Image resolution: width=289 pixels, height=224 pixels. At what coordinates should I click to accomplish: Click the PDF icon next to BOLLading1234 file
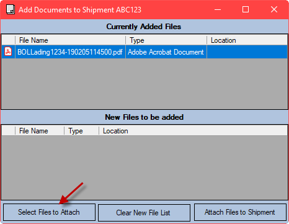click(8, 52)
